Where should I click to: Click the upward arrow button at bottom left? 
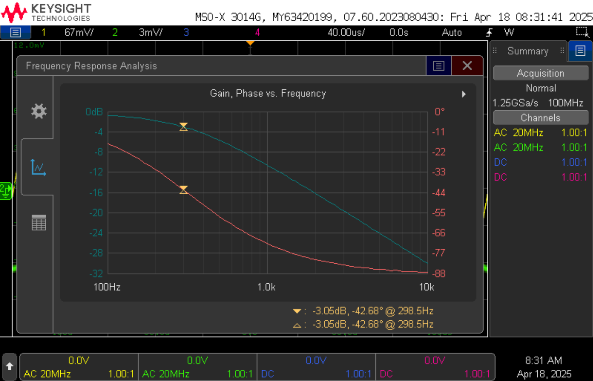[x=10, y=366]
